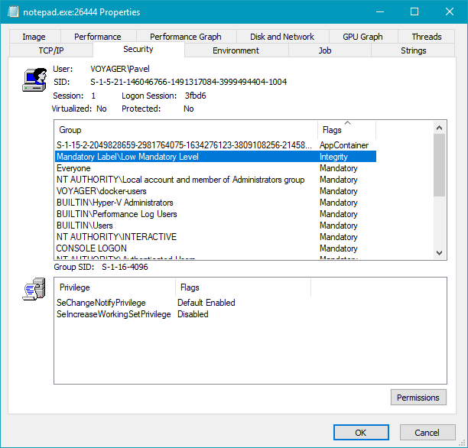Viewport: 468px width, 448px height.
Task: Click the user computer icon beside User info
Action: pos(34,80)
